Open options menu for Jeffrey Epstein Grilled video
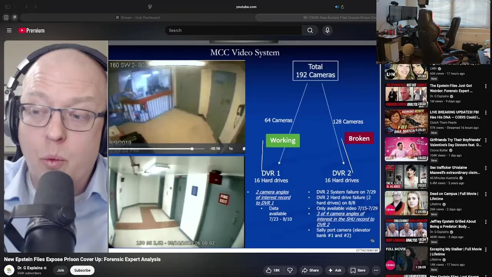Screen dimensions: 492x277 (x=486, y=222)
